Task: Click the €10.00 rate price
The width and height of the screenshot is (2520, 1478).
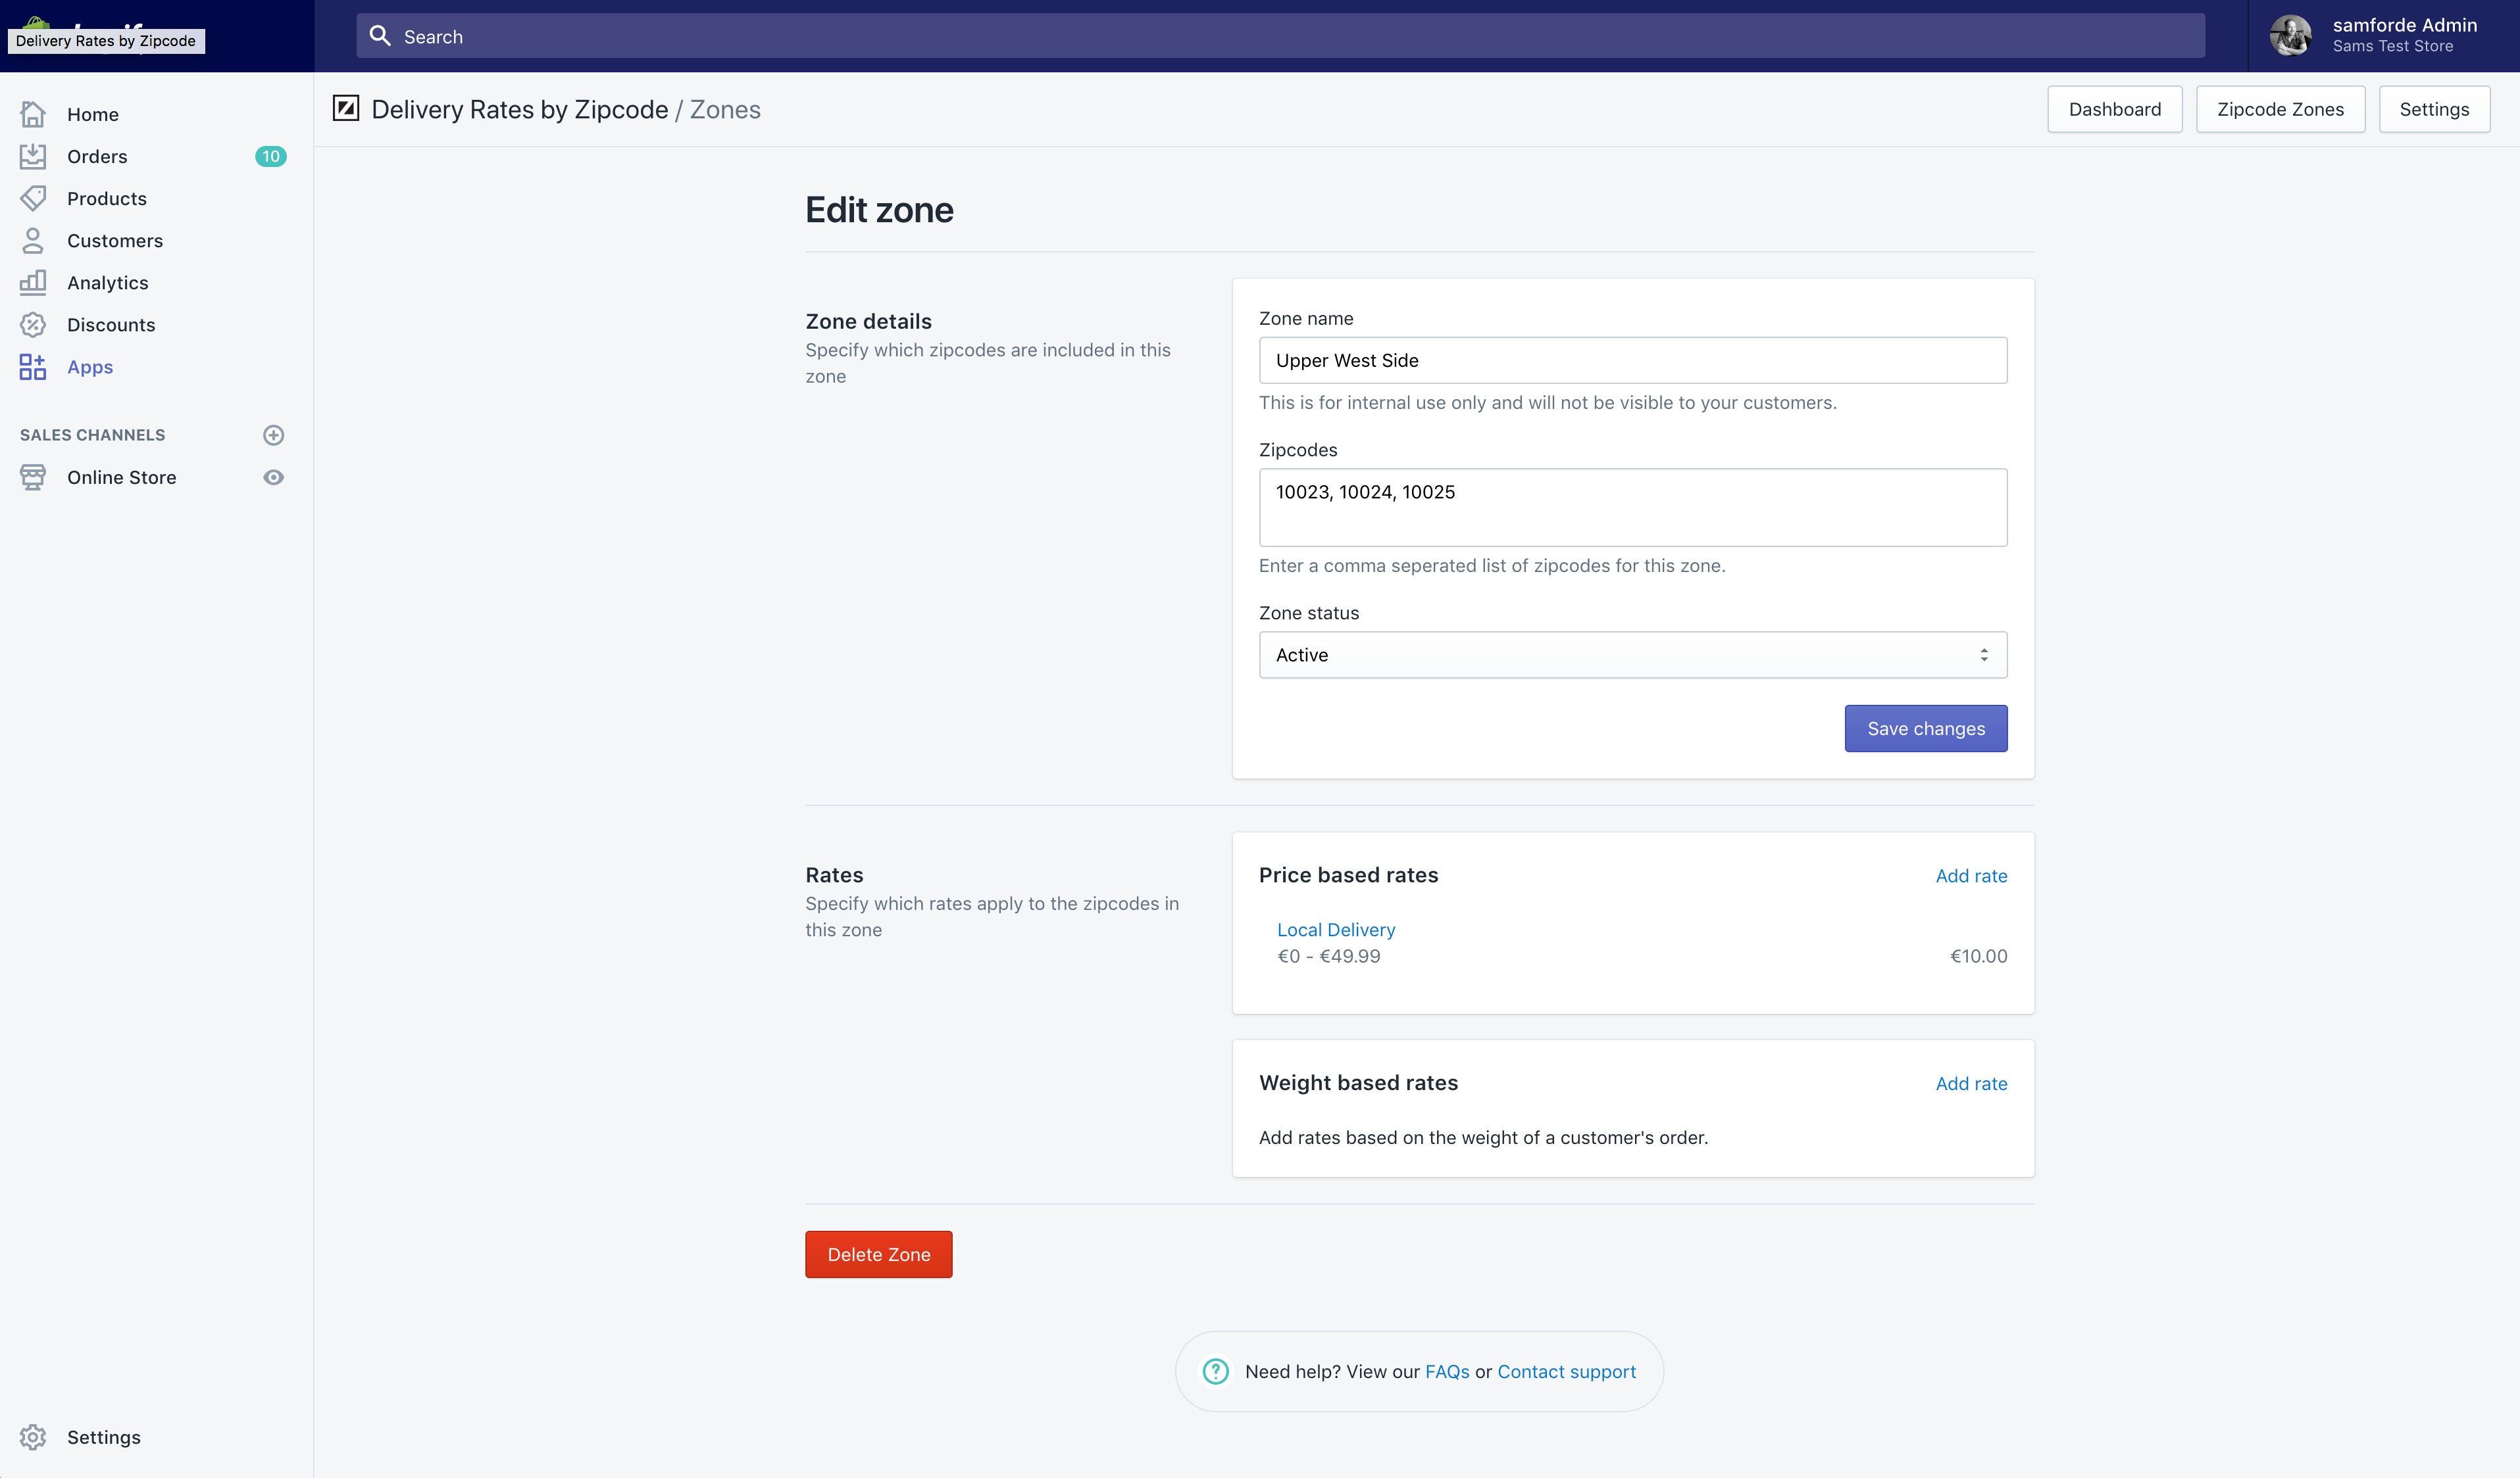Action: [x=1978, y=955]
